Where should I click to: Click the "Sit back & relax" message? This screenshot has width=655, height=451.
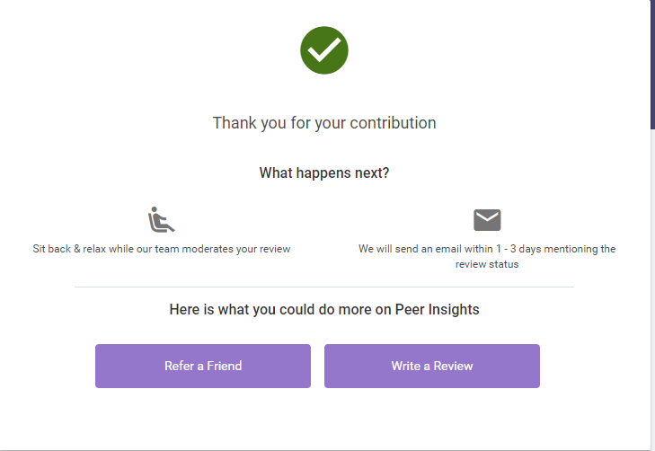pyautogui.click(x=162, y=249)
